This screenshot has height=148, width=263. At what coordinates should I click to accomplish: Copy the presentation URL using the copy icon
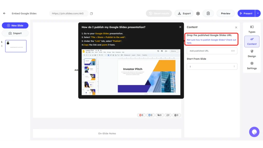point(91,13)
